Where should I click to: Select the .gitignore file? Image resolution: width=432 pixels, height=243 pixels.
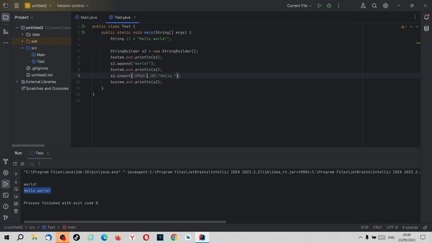(x=40, y=68)
